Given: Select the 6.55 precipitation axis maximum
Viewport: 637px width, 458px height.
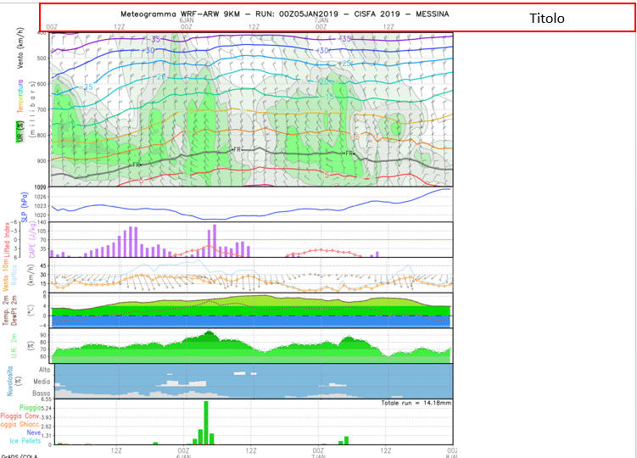Looking at the screenshot, I should 46,399.
